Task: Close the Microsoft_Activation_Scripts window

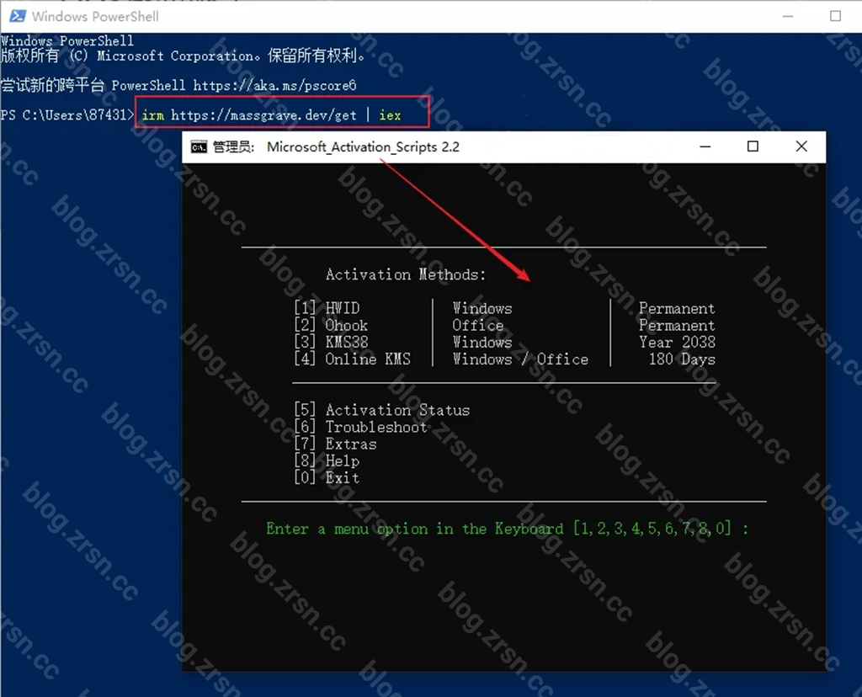Action: coord(801,146)
